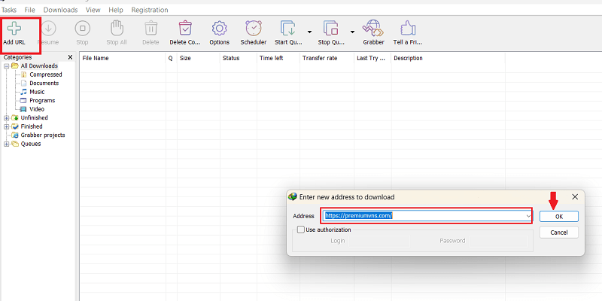
Task: Select the Unfinished folder label
Action: coord(34,118)
